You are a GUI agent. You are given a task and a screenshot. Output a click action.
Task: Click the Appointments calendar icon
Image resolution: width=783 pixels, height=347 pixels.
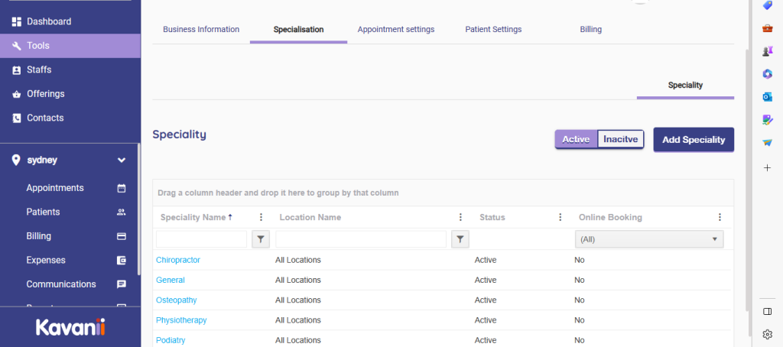[121, 188]
